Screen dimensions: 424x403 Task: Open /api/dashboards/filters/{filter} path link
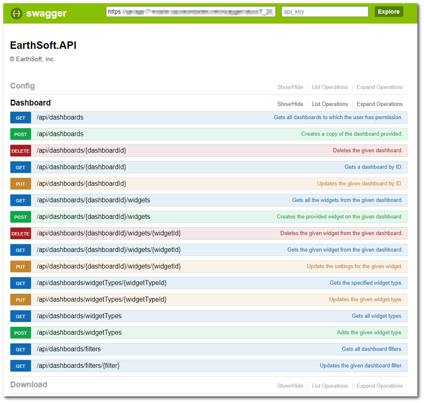coord(78,365)
